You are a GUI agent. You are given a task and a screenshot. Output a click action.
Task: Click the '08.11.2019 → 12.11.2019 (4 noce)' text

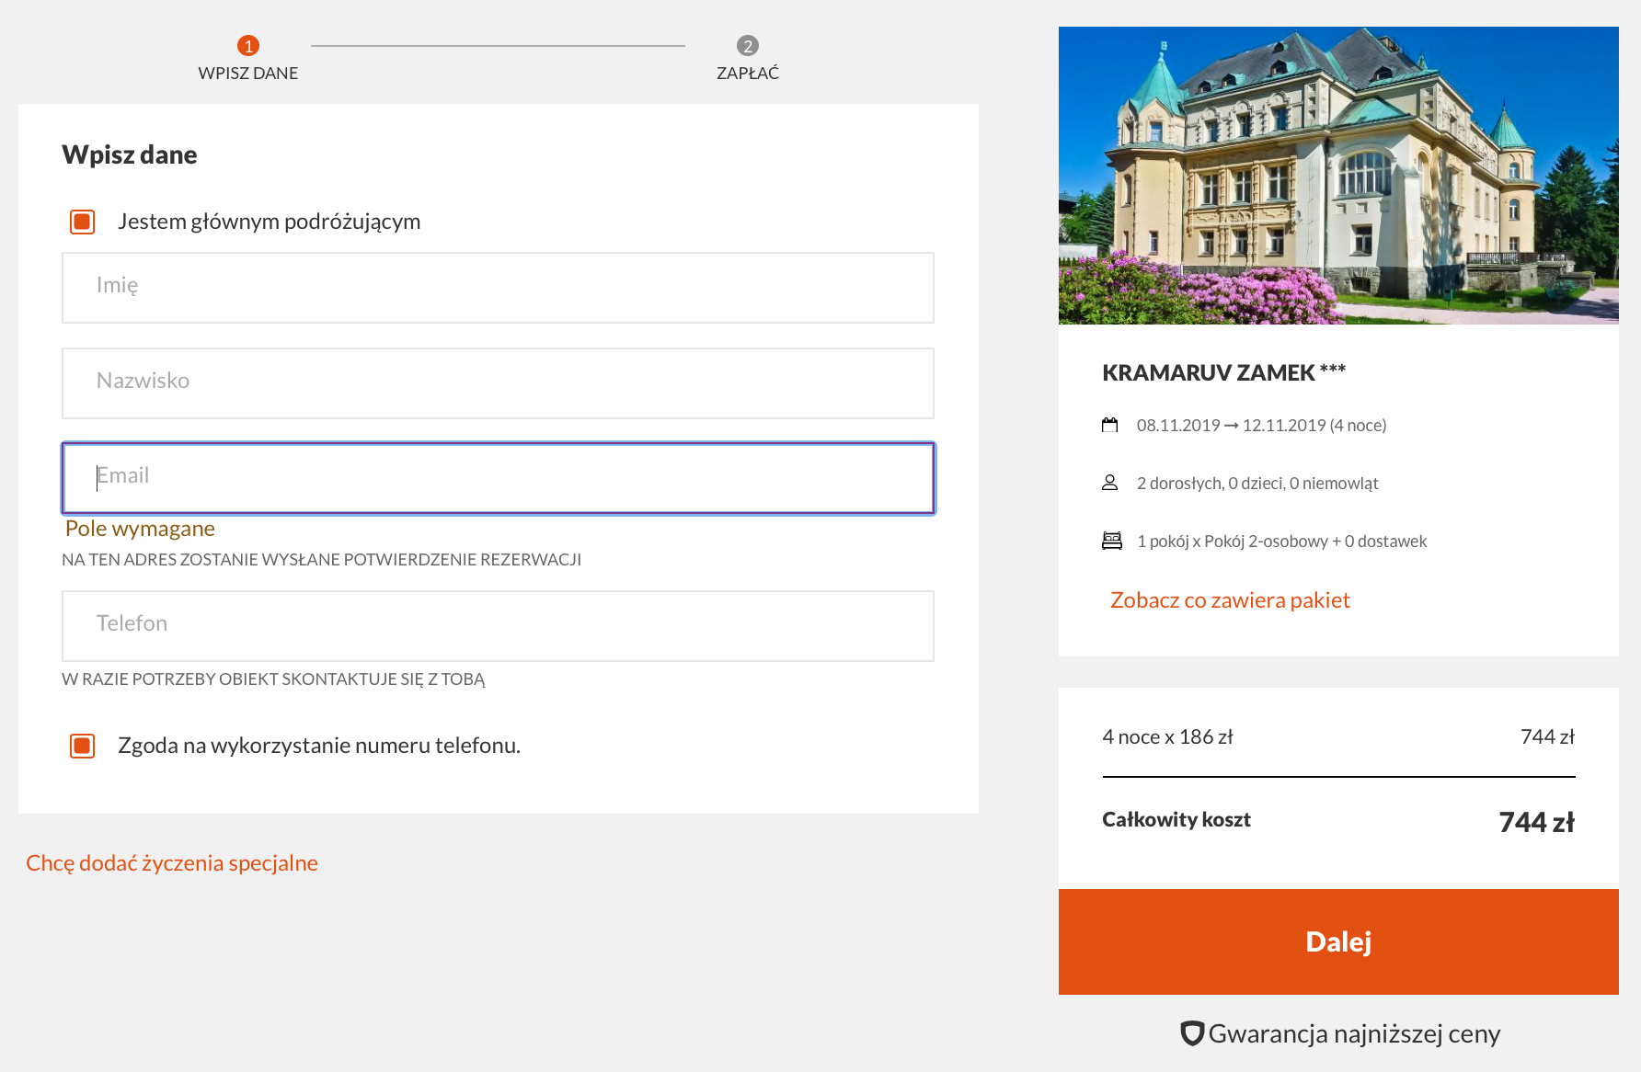pyautogui.click(x=1261, y=425)
